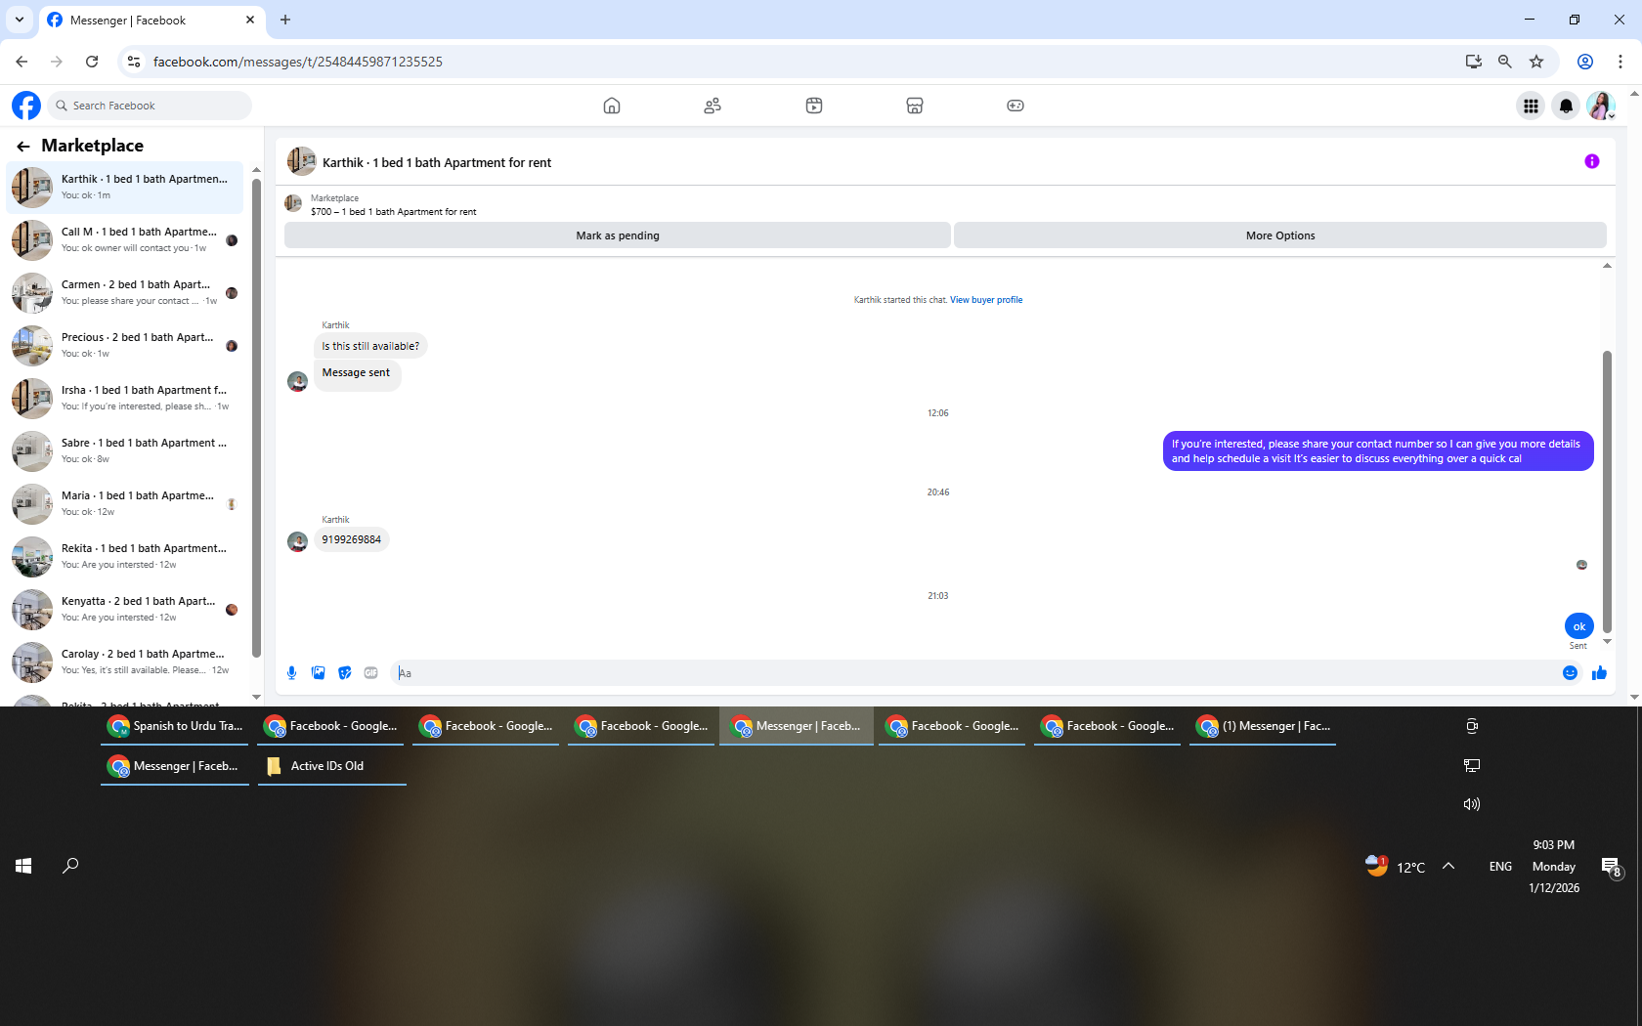Open the Rekita 1 bed conversation
Screen dimensions: 1642x1026
point(125,556)
